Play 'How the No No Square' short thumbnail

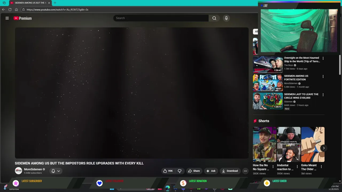pos(265,144)
